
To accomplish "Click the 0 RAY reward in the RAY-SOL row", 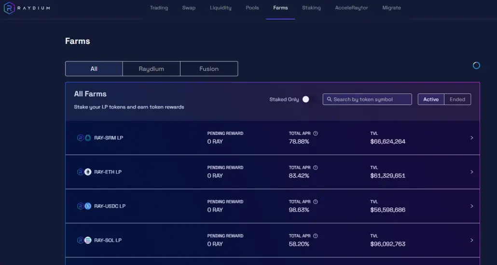I will coord(215,244).
